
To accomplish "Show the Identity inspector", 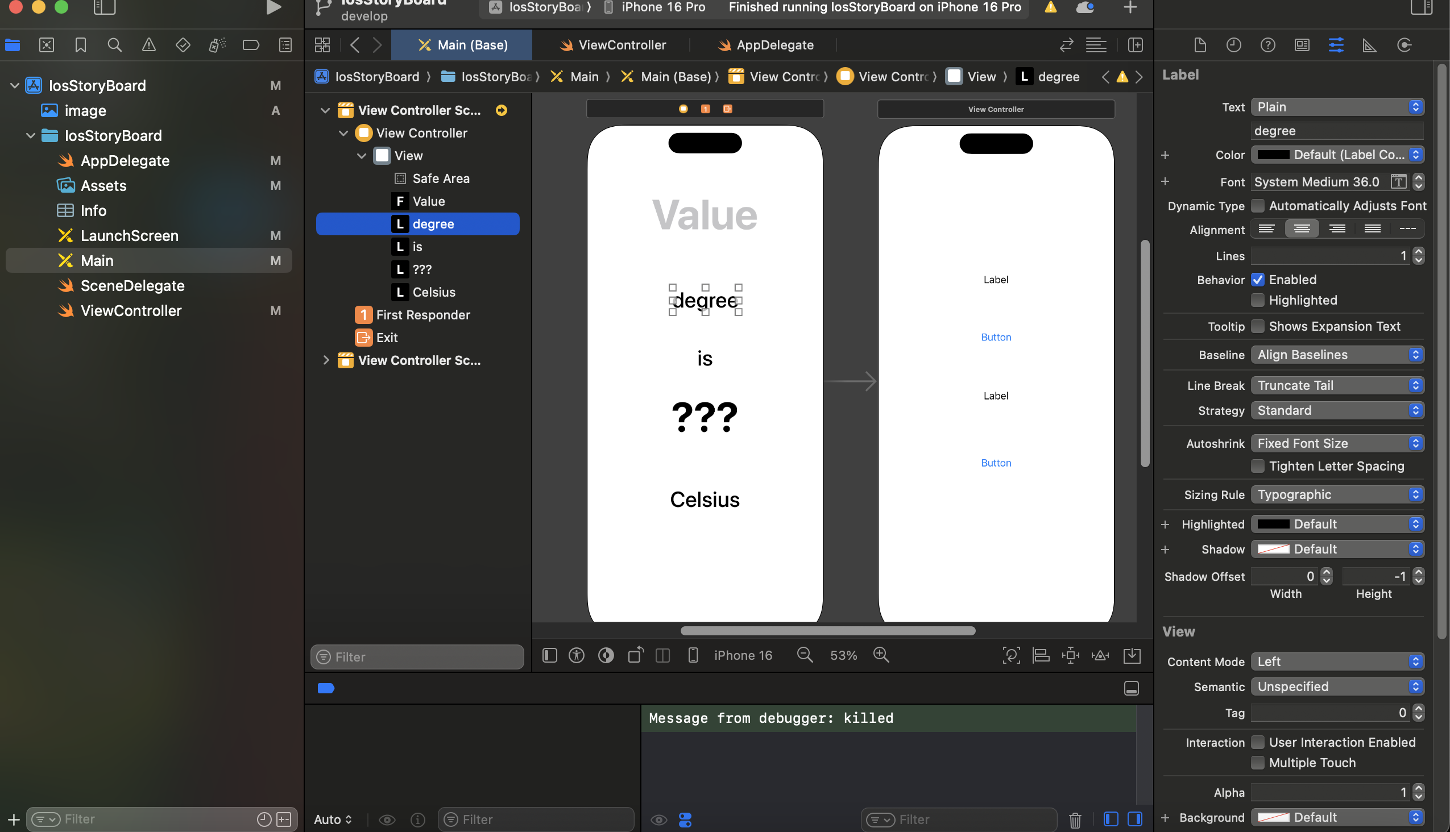I will pyautogui.click(x=1303, y=45).
